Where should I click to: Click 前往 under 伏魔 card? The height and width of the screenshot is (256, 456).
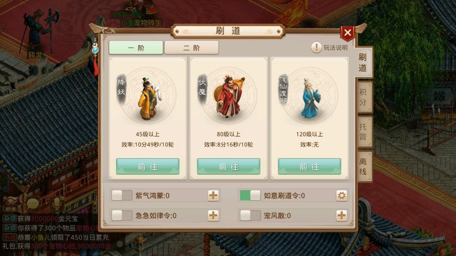(228, 166)
